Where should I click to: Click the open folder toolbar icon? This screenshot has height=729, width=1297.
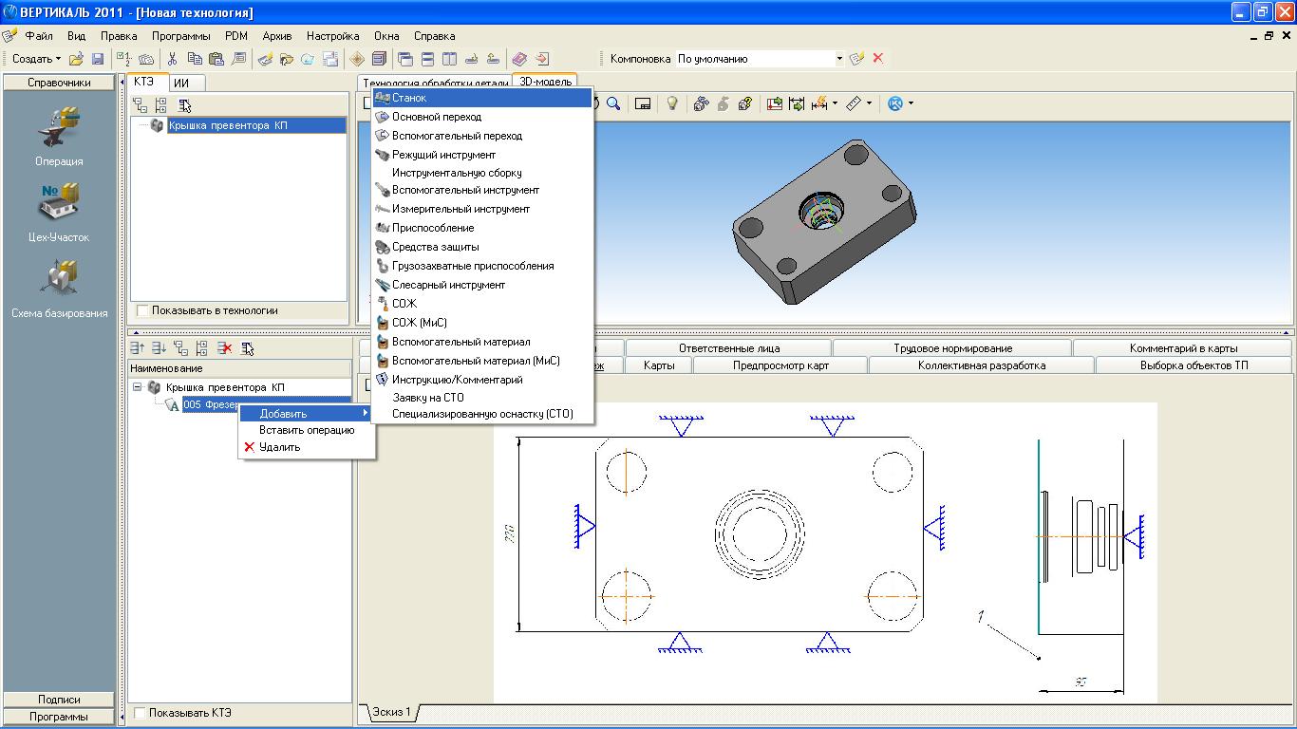coord(77,59)
